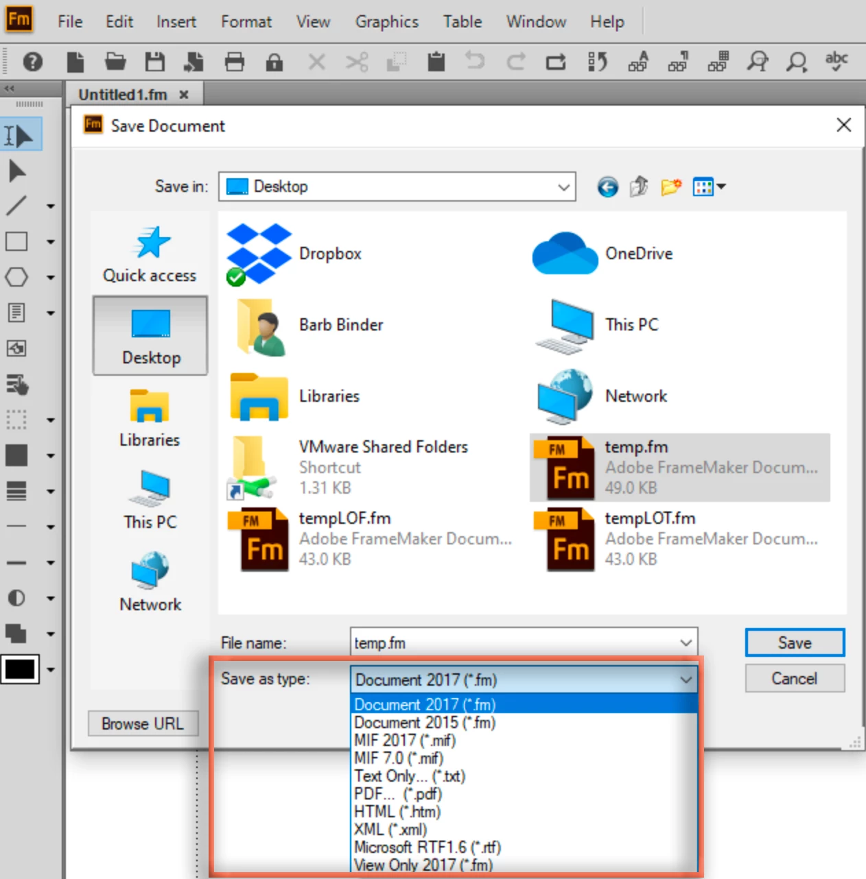866x879 pixels.
Task: Click the black fill color swatch
Action: click(19, 669)
